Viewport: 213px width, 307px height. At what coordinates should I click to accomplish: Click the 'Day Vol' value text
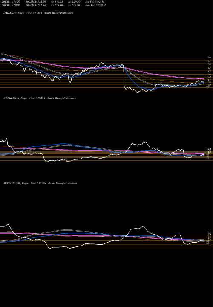pyautogui.click(x=101, y=5)
